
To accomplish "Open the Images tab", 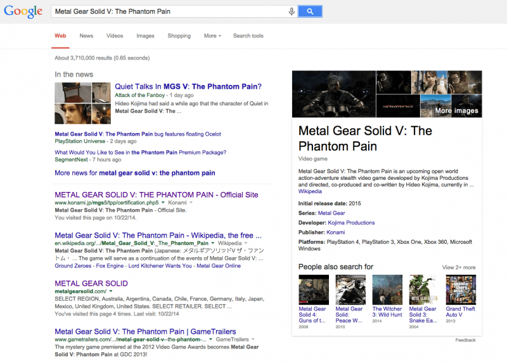I will click(145, 36).
